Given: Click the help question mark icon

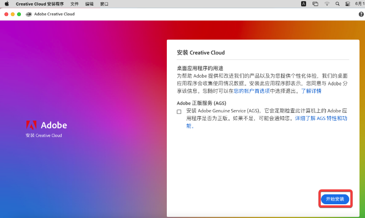Looking at the screenshot, I should (361, 14).
